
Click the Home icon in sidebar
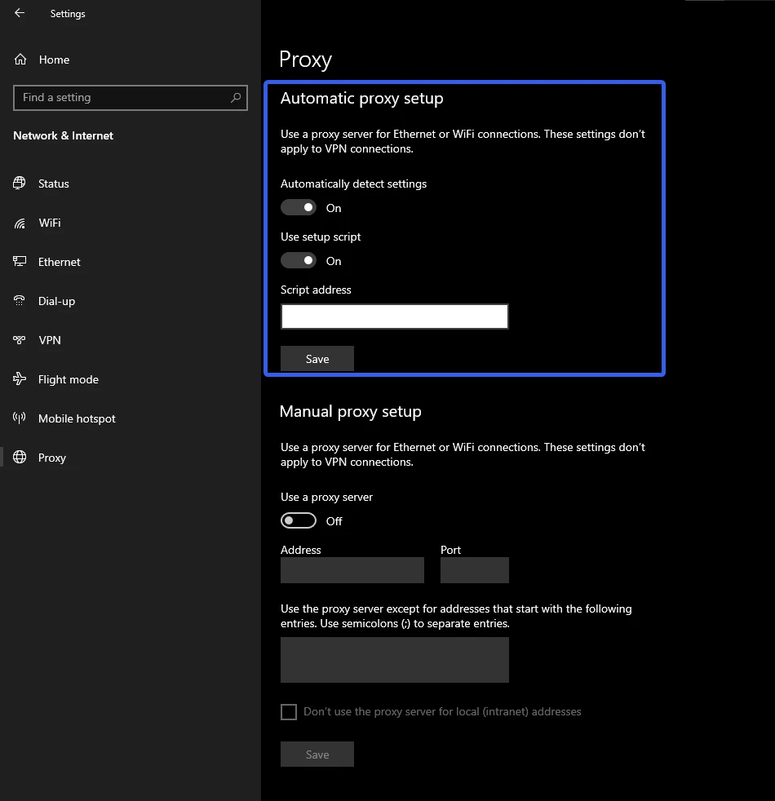pos(20,60)
